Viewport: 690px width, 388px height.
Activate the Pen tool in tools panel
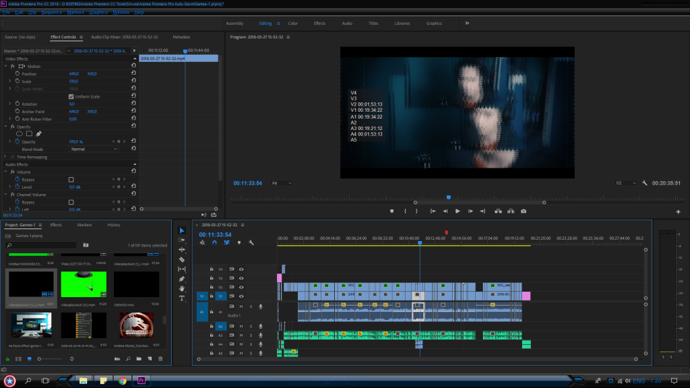pyautogui.click(x=182, y=279)
